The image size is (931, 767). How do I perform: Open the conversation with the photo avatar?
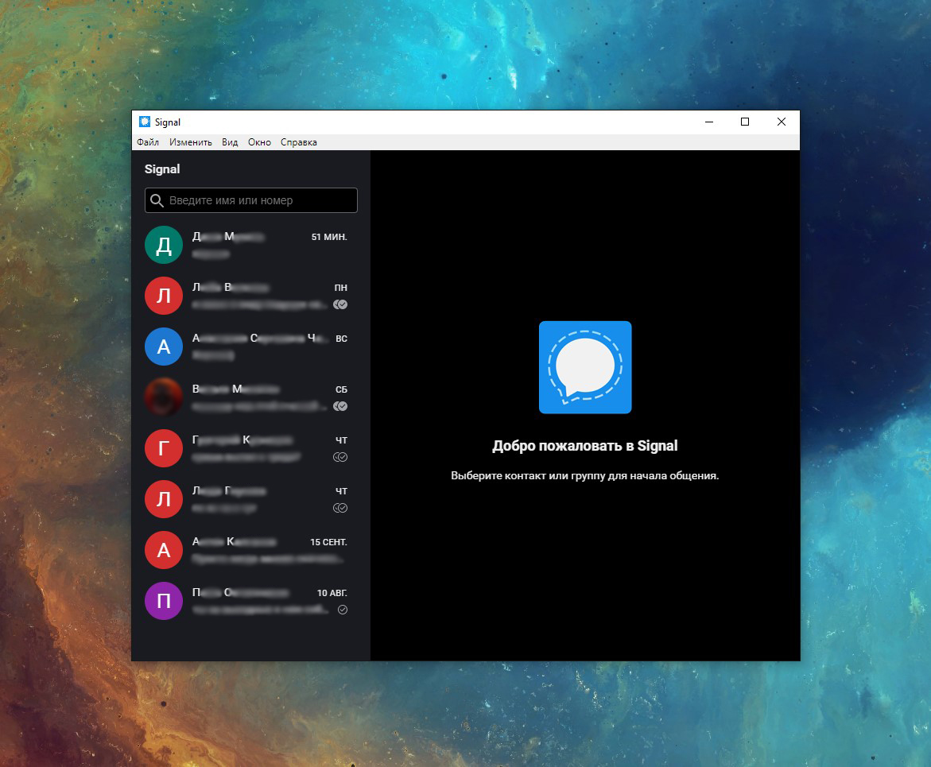click(163, 397)
